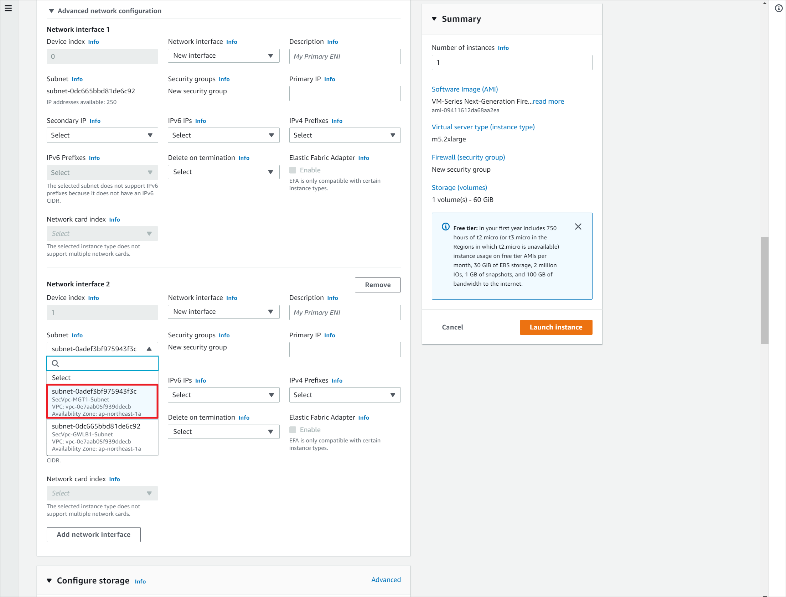This screenshot has height=597, width=786.
Task: Collapse the Summary panel
Action: [434, 19]
